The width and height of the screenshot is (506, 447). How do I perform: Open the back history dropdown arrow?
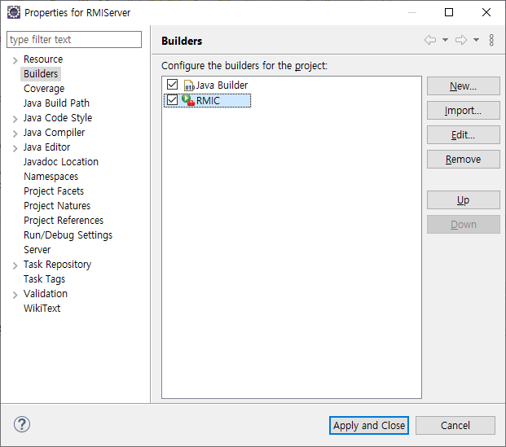click(x=445, y=40)
